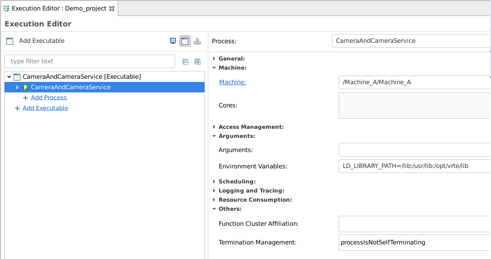Select the Execution Editor : Demo_project tab
491x259 pixels.
click(x=59, y=9)
